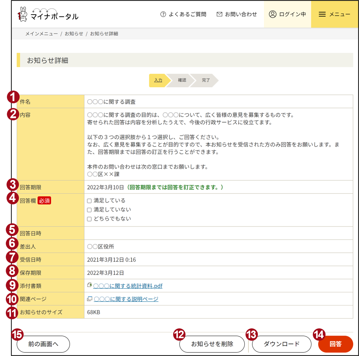Go to メインメニュー breadcrumb

coord(41,34)
